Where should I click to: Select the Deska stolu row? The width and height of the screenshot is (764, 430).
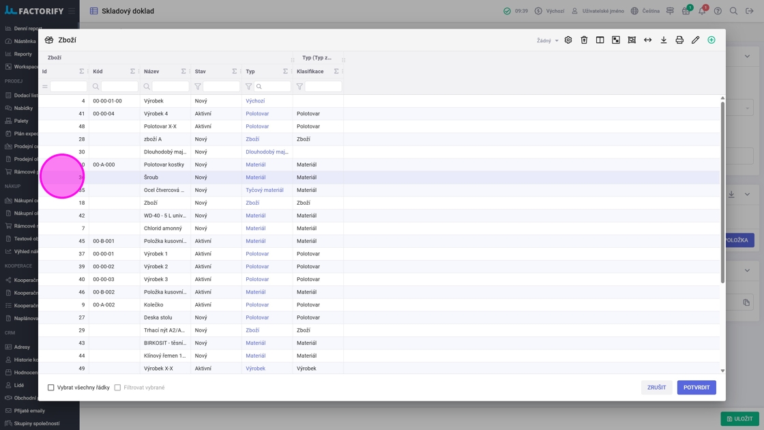379,317
